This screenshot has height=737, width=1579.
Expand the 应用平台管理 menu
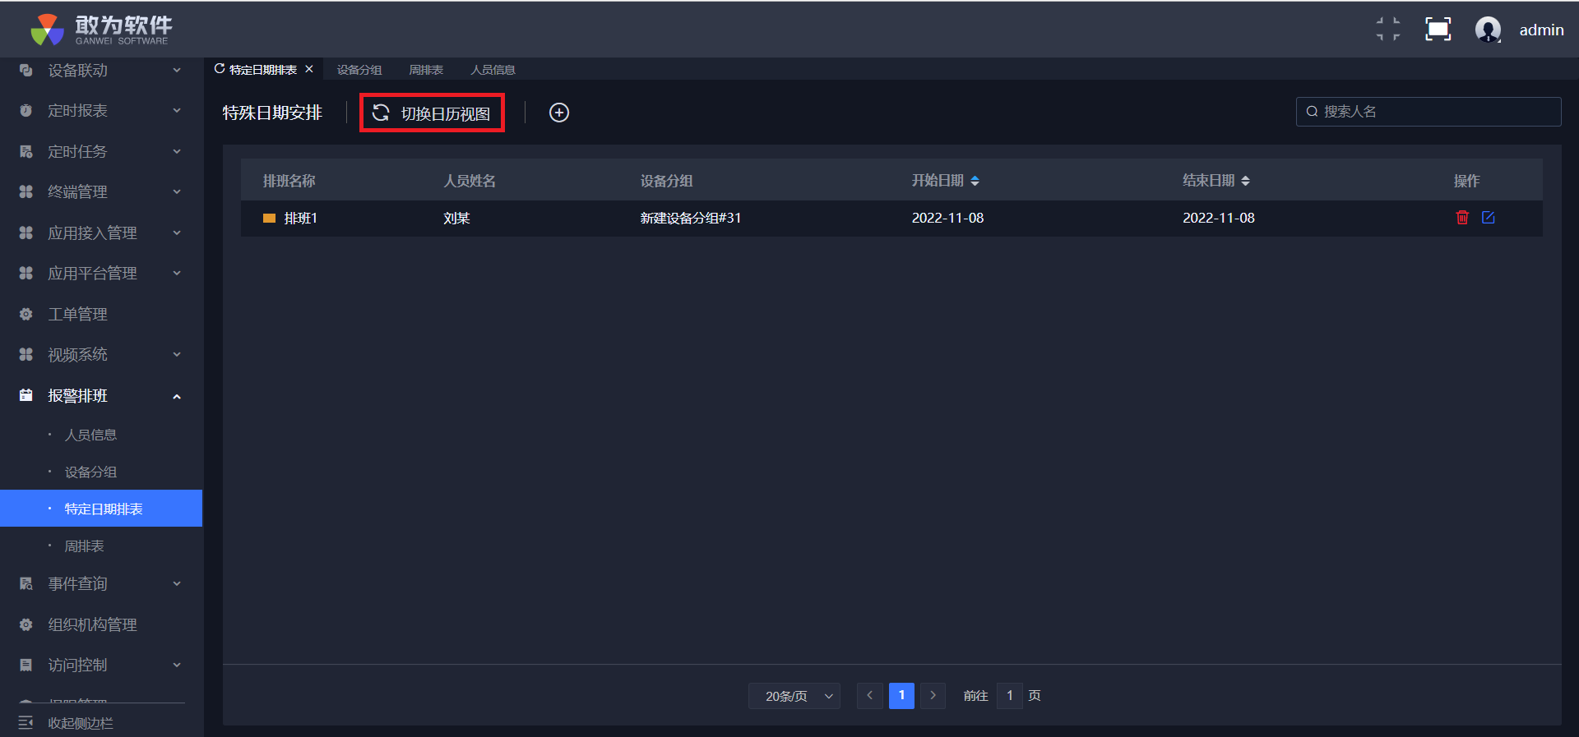pos(177,274)
